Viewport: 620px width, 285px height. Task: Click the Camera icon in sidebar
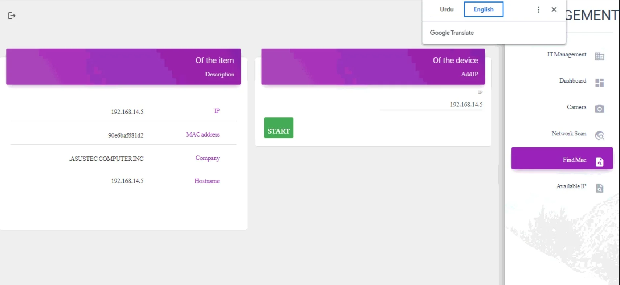[x=599, y=109]
